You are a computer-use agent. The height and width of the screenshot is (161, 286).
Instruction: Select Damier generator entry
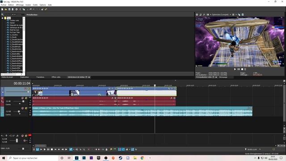point(12,23)
